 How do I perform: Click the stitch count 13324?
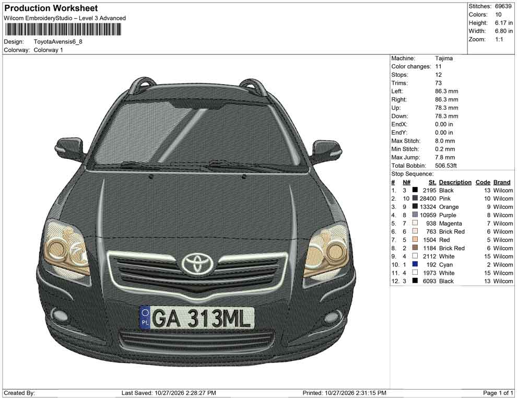coord(428,207)
